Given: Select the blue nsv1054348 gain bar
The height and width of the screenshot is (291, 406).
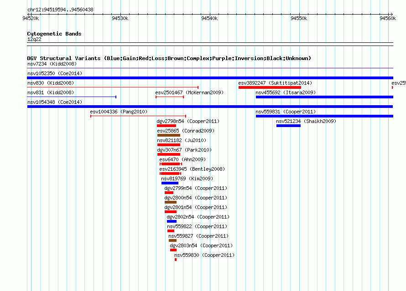Looking at the screenshot, I should tap(210, 107).
